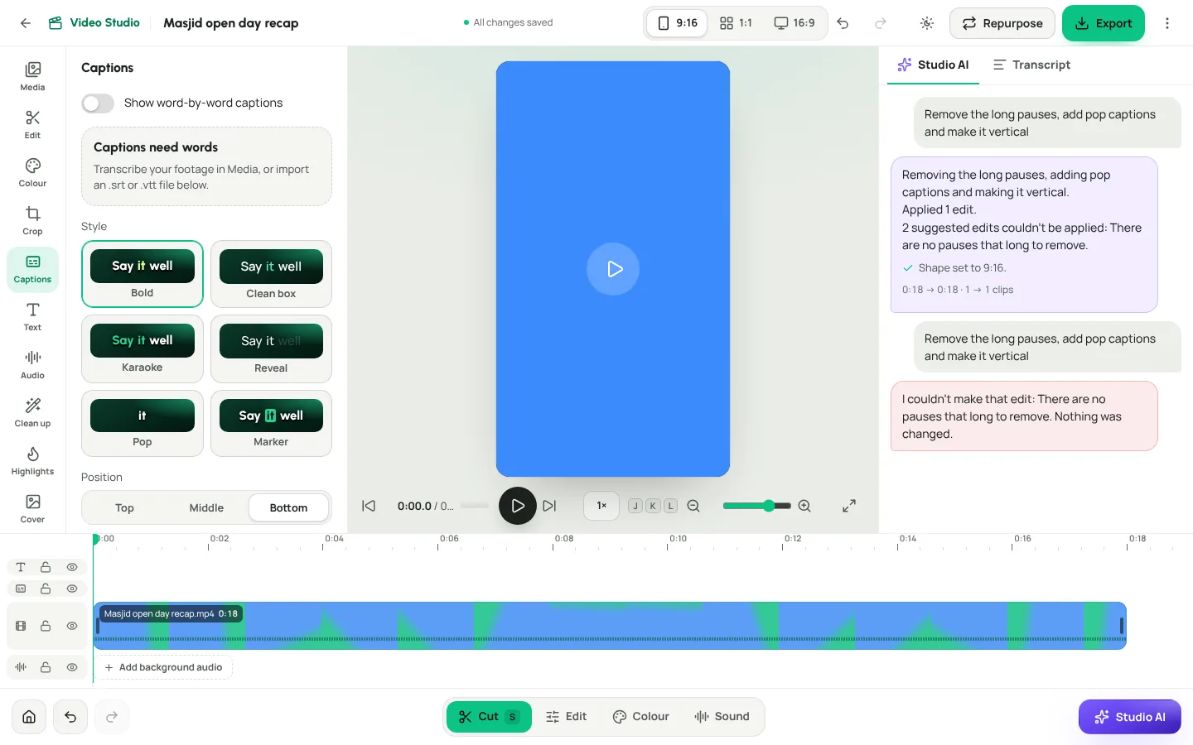Jump to the start of the video
1193x745 pixels.
[369, 506]
